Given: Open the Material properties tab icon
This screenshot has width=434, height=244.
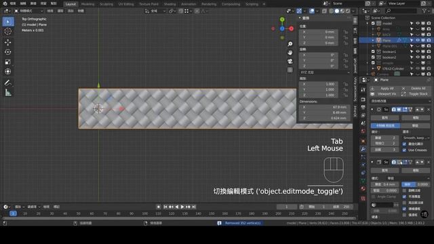Looking at the screenshot, I should [363, 189].
